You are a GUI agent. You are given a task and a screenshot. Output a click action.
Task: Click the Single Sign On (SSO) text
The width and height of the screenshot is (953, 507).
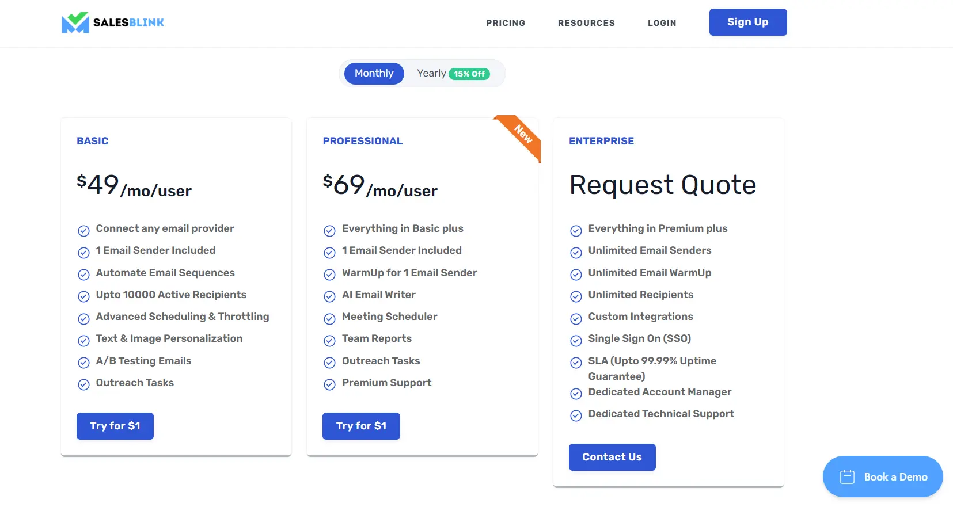(x=639, y=338)
